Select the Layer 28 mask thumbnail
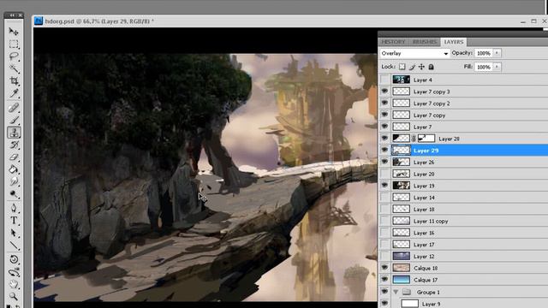 click(x=426, y=139)
